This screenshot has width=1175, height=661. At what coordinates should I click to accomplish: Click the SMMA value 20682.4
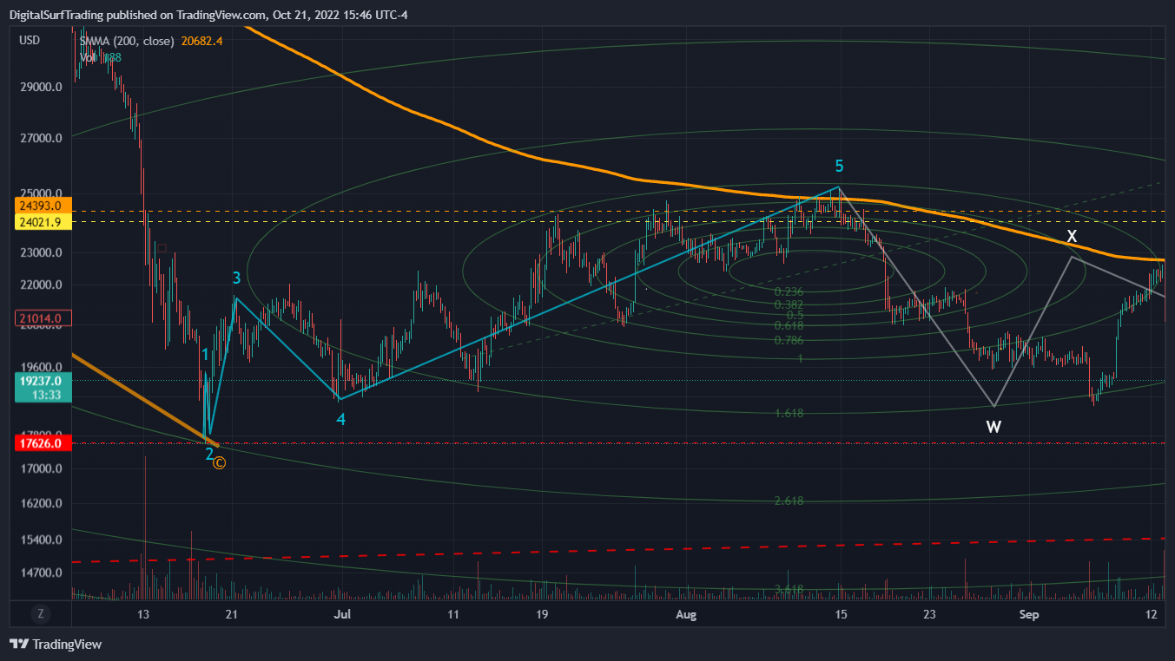201,41
